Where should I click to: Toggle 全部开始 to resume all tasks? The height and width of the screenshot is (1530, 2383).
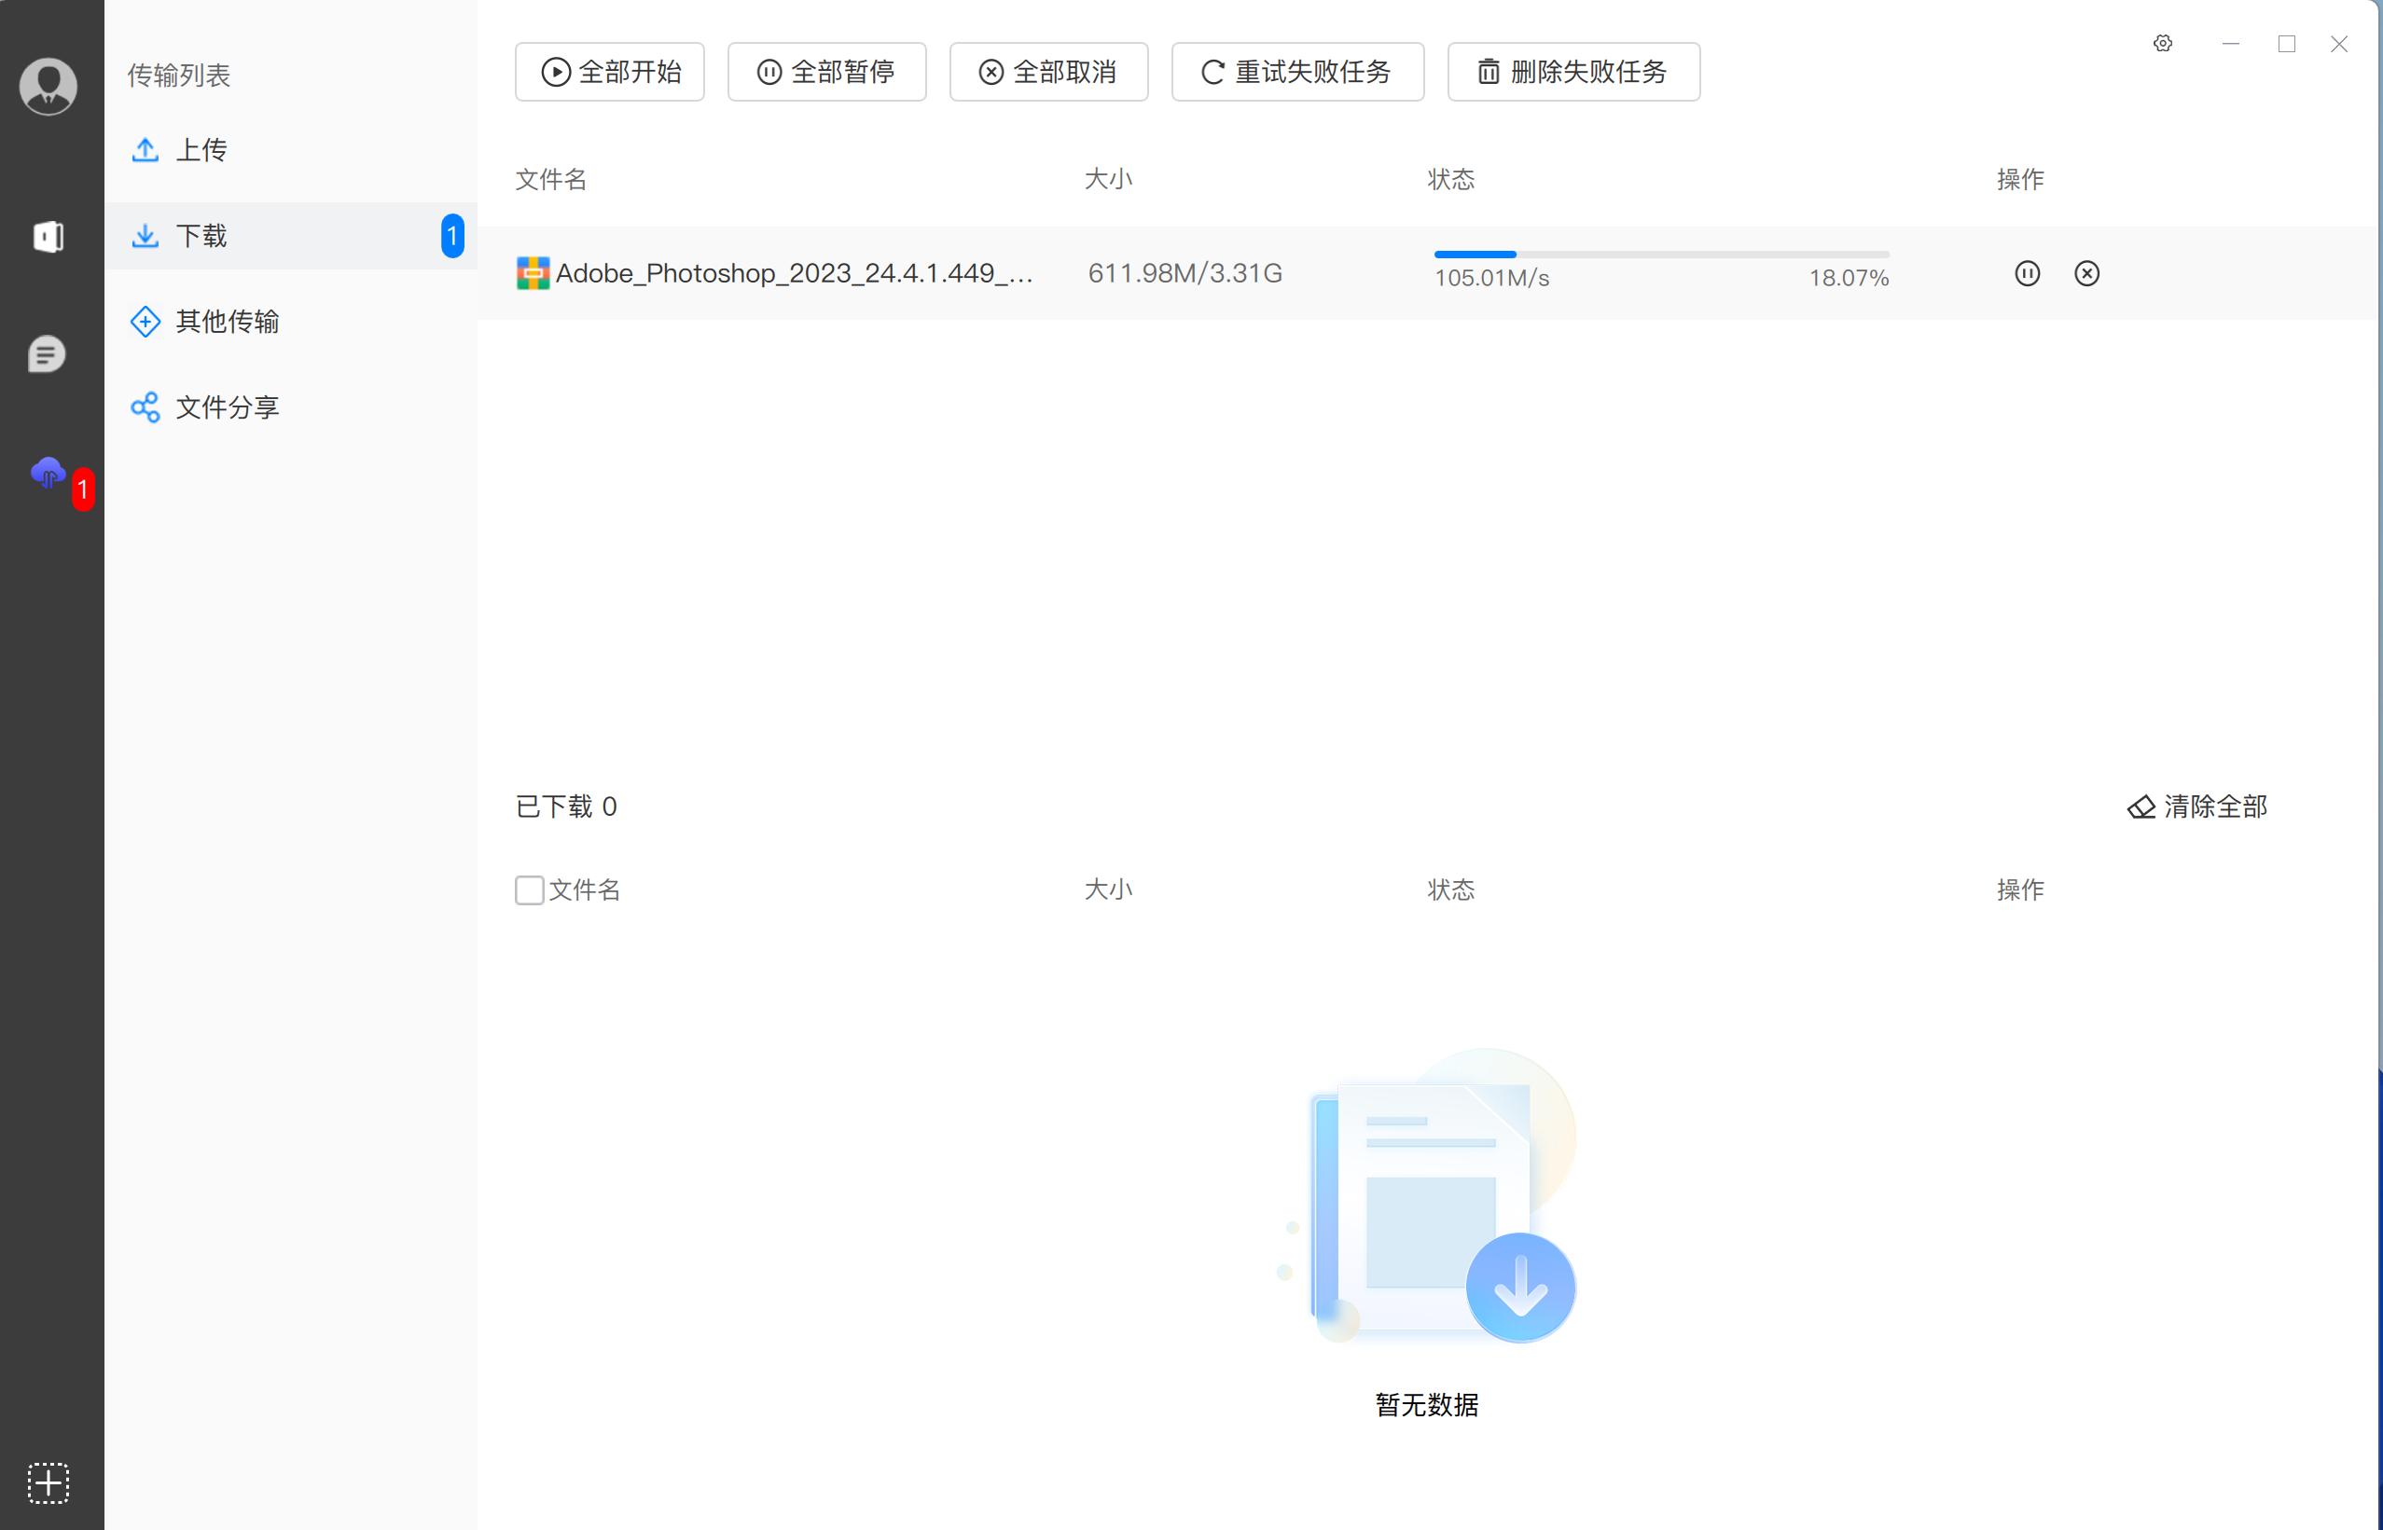pyautogui.click(x=609, y=72)
